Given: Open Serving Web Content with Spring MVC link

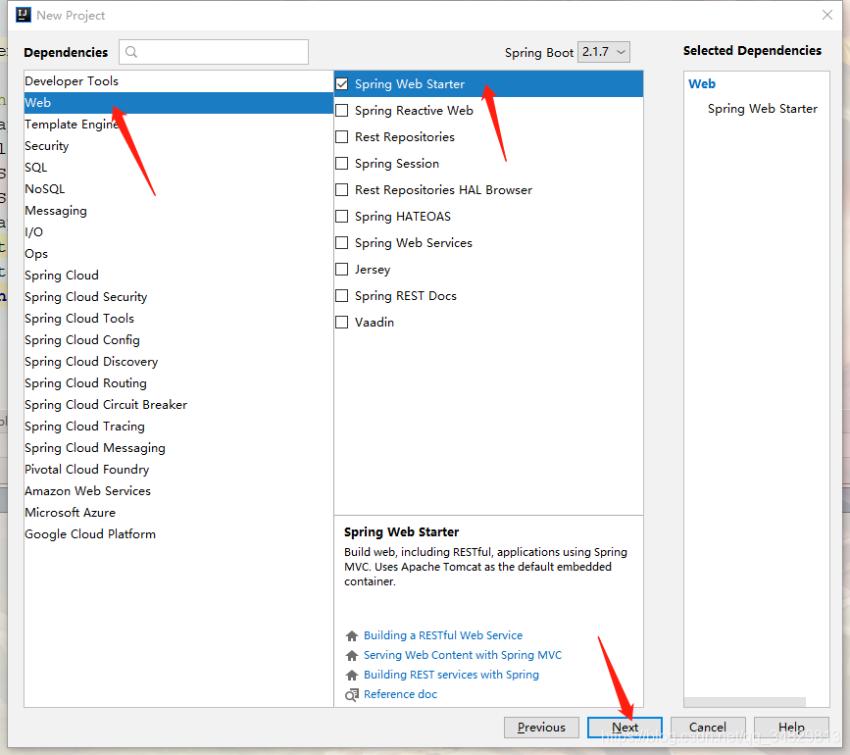Looking at the screenshot, I should coord(463,655).
